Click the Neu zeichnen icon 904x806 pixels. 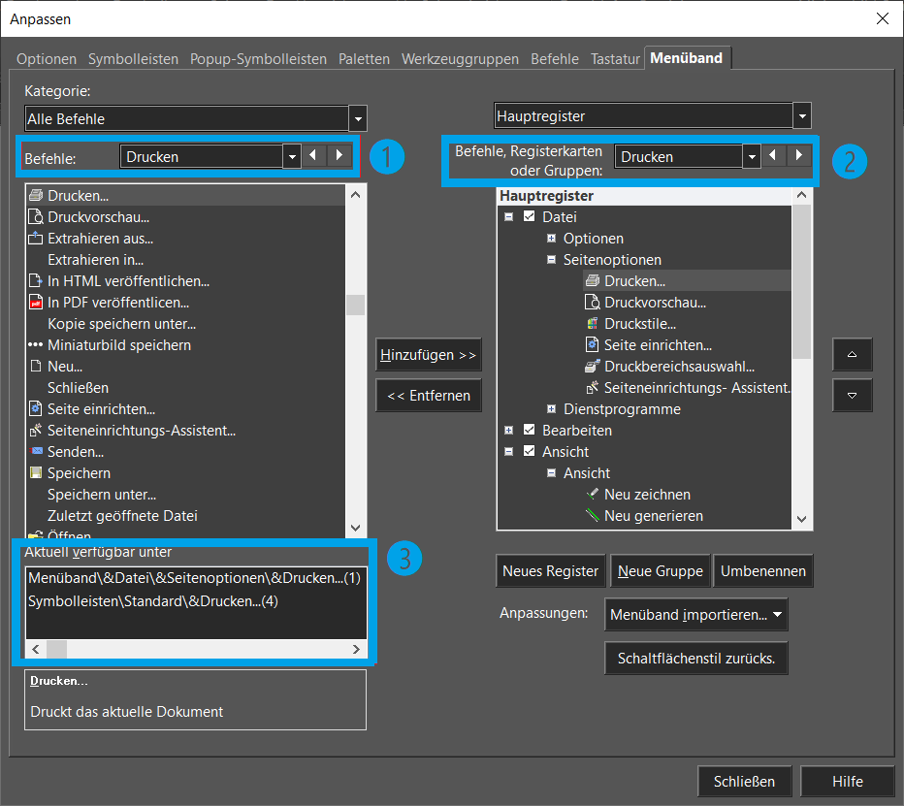[x=592, y=494]
